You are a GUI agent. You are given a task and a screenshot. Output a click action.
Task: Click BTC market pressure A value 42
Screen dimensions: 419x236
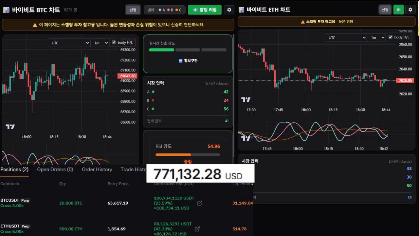click(x=226, y=92)
